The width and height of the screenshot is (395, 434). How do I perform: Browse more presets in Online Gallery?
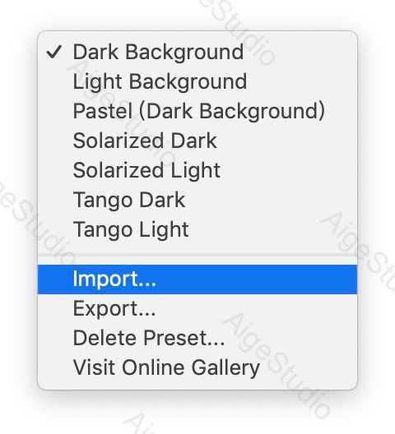pyautogui.click(x=197, y=368)
